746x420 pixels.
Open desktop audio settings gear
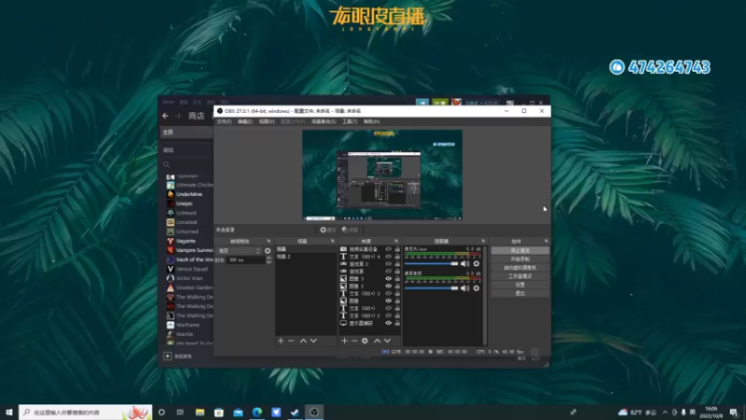pyautogui.click(x=477, y=288)
